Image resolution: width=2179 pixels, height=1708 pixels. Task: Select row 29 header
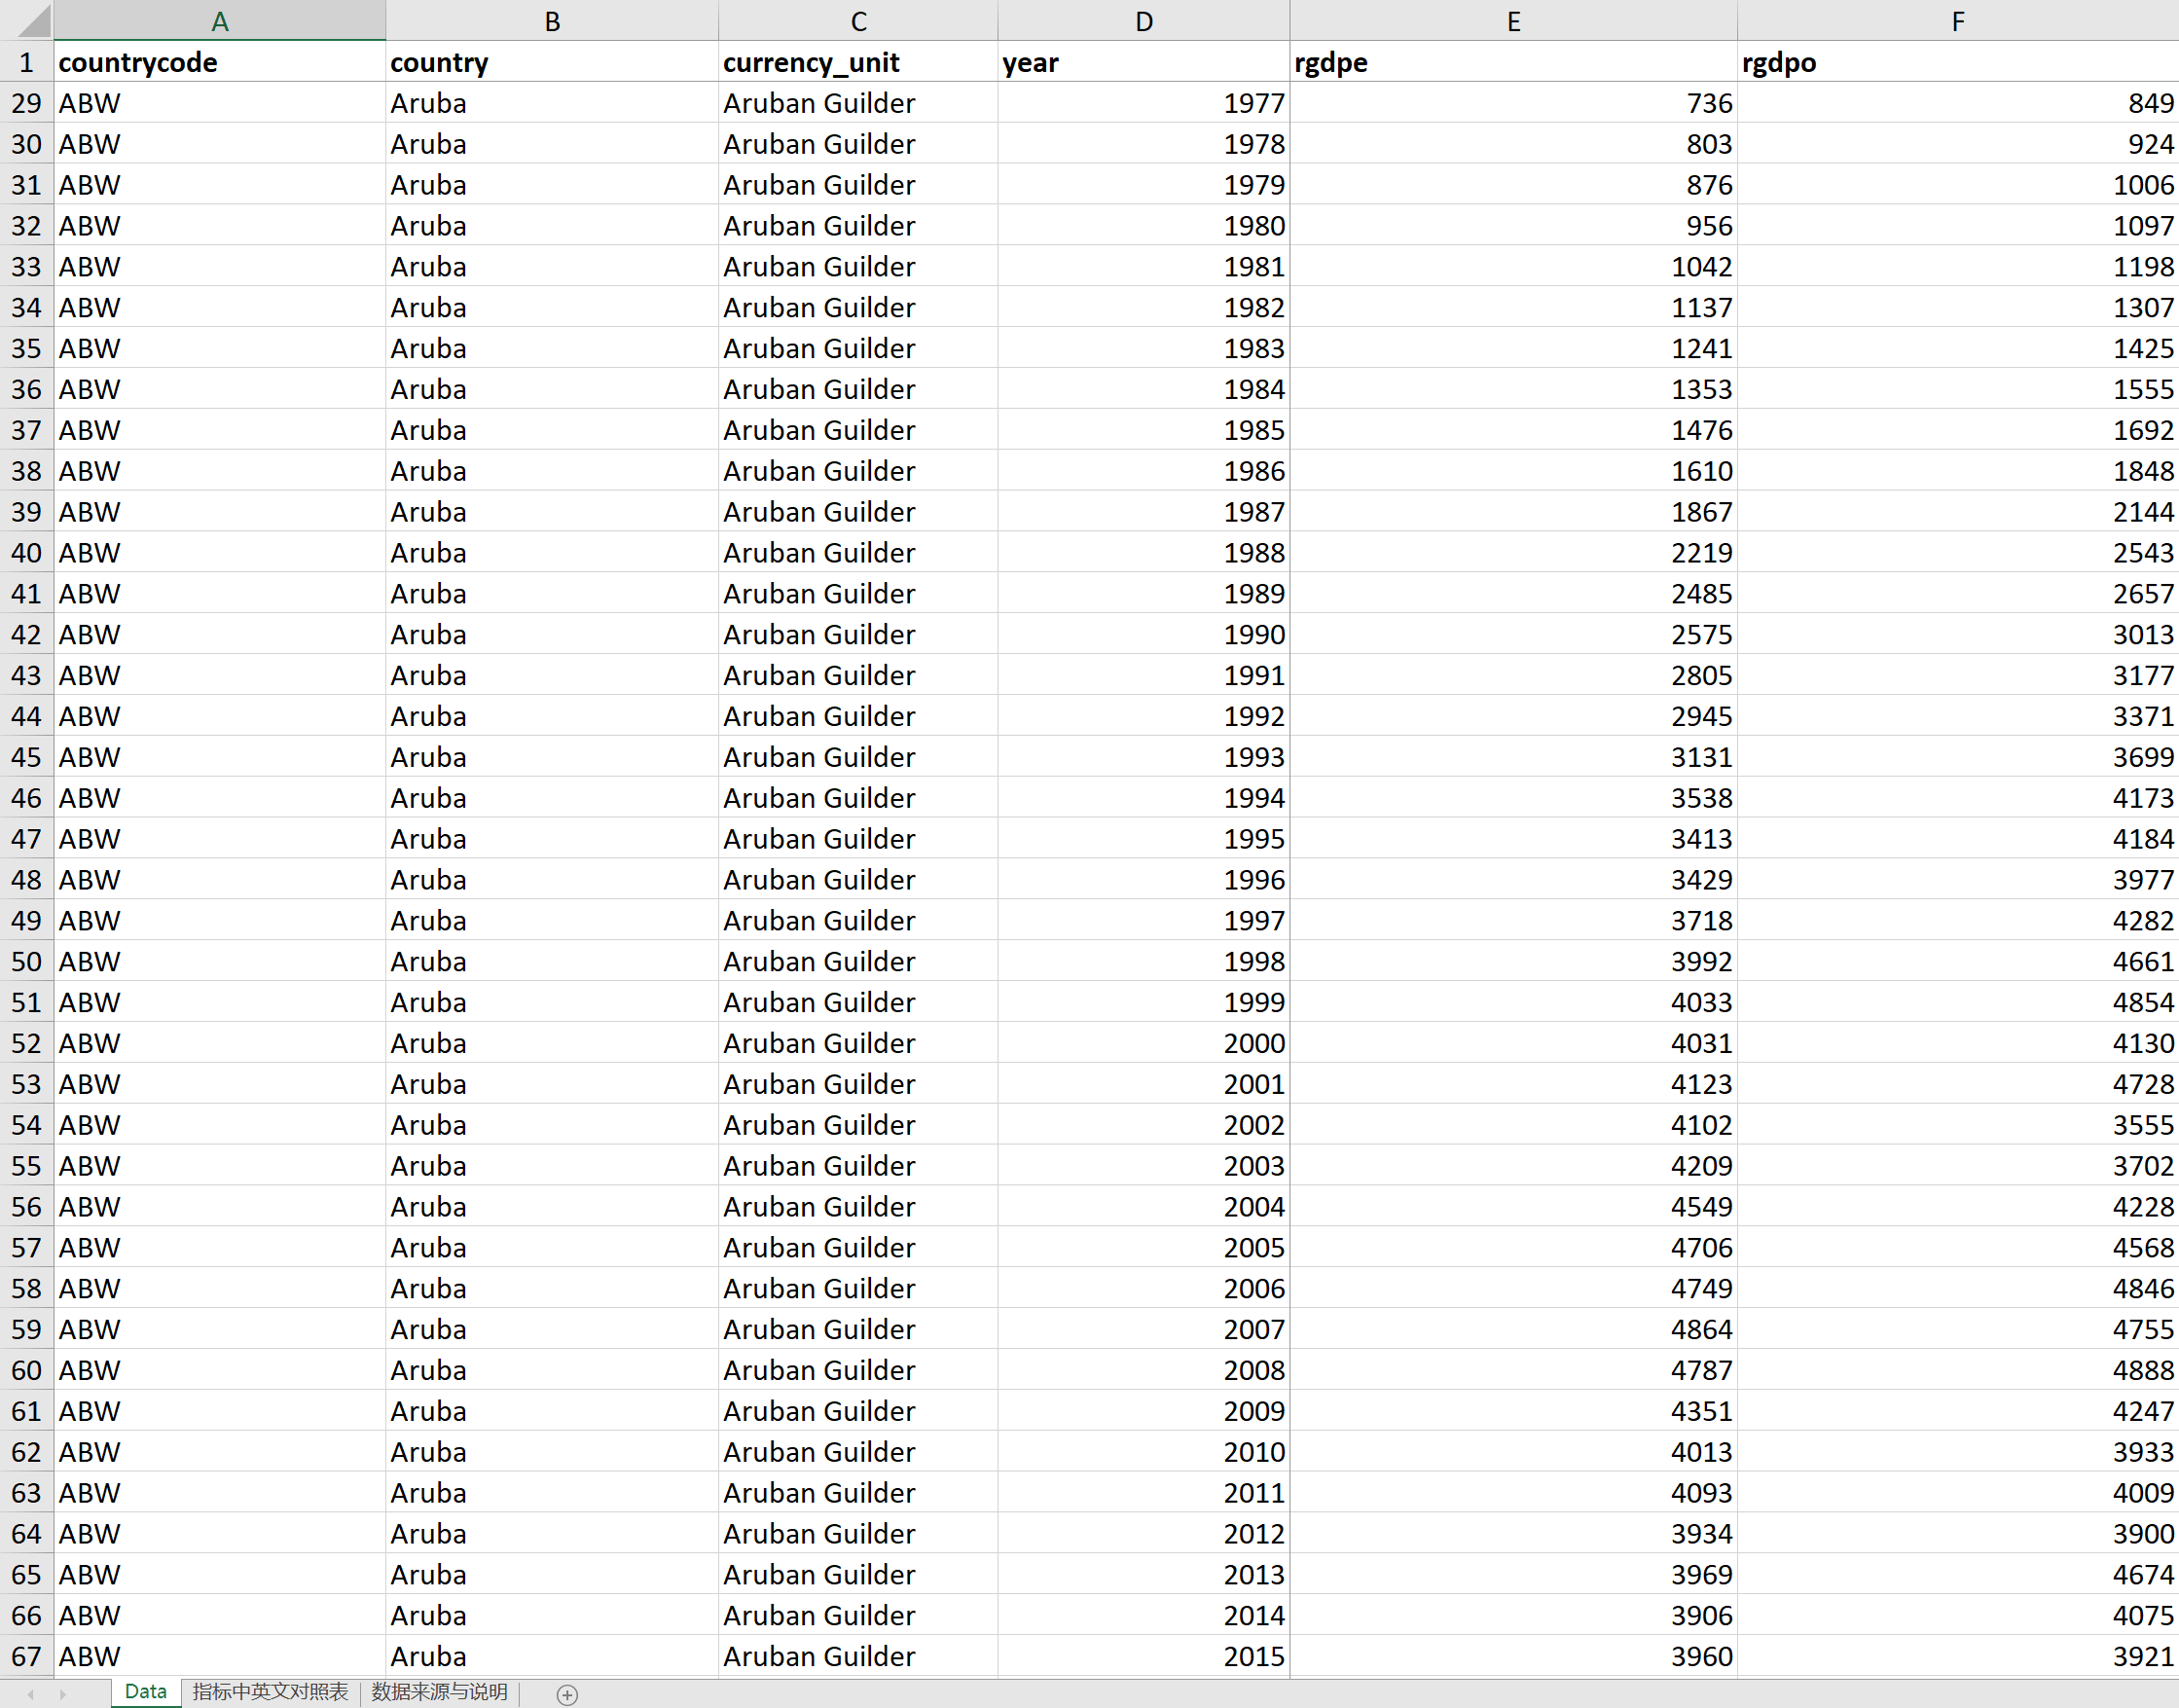[27, 103]
